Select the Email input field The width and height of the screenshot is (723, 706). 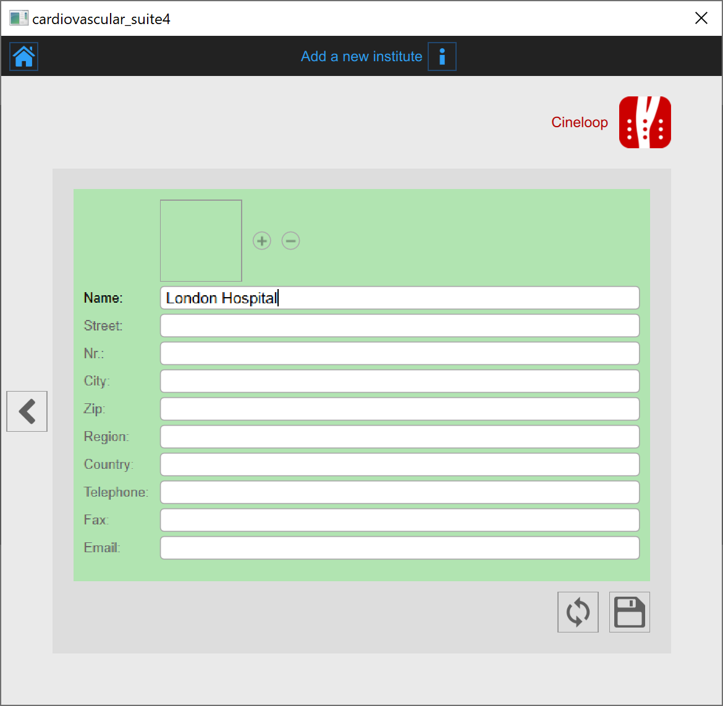399,548
